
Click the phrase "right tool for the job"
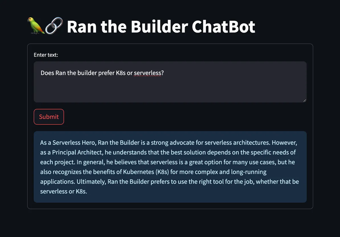coord(223,181)
